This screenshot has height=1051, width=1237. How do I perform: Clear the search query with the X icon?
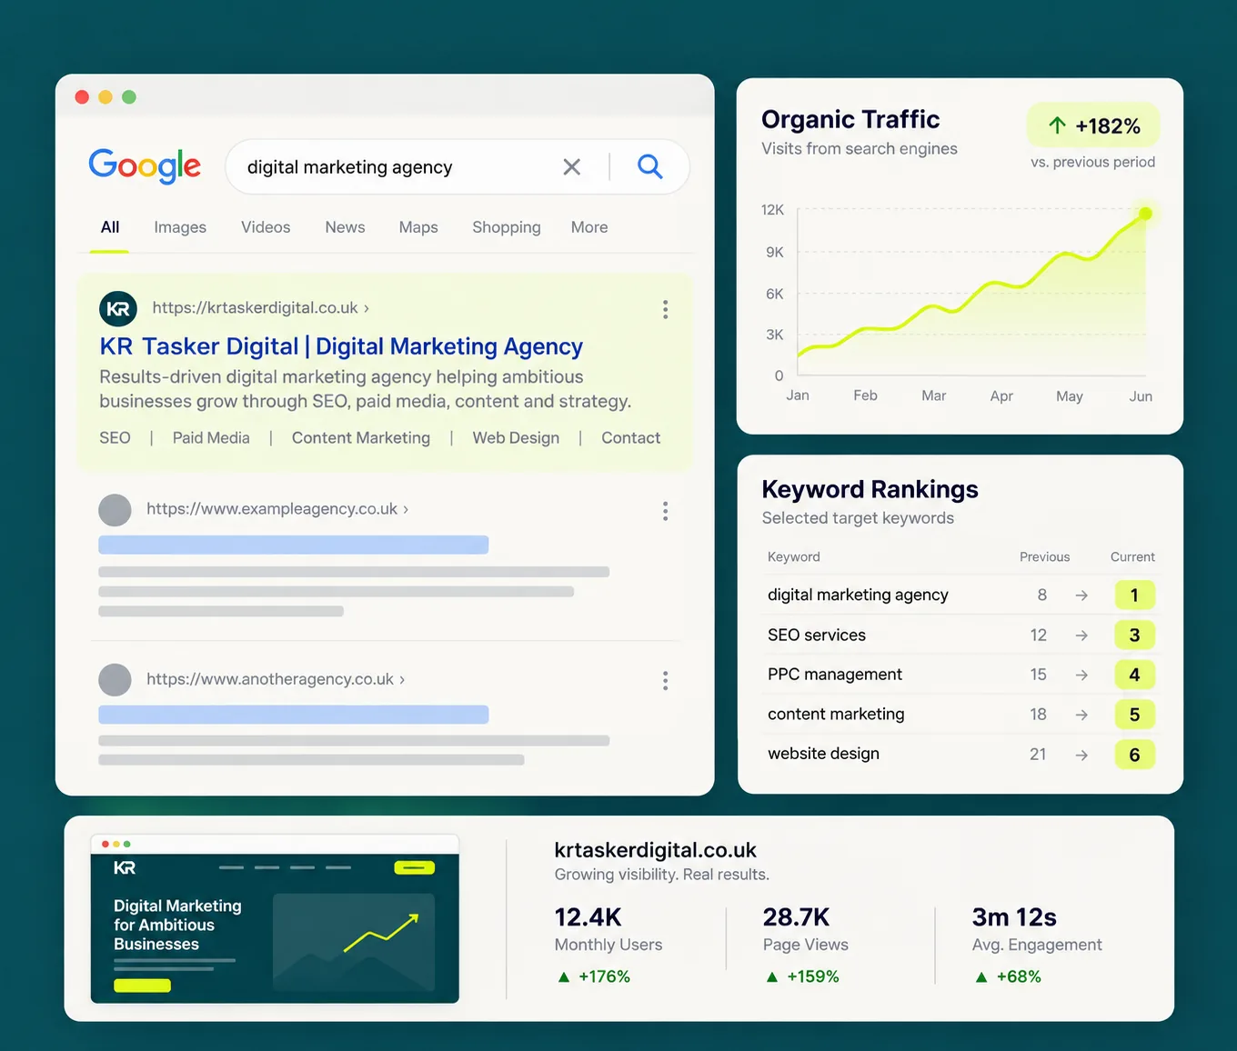click(571, 167)
